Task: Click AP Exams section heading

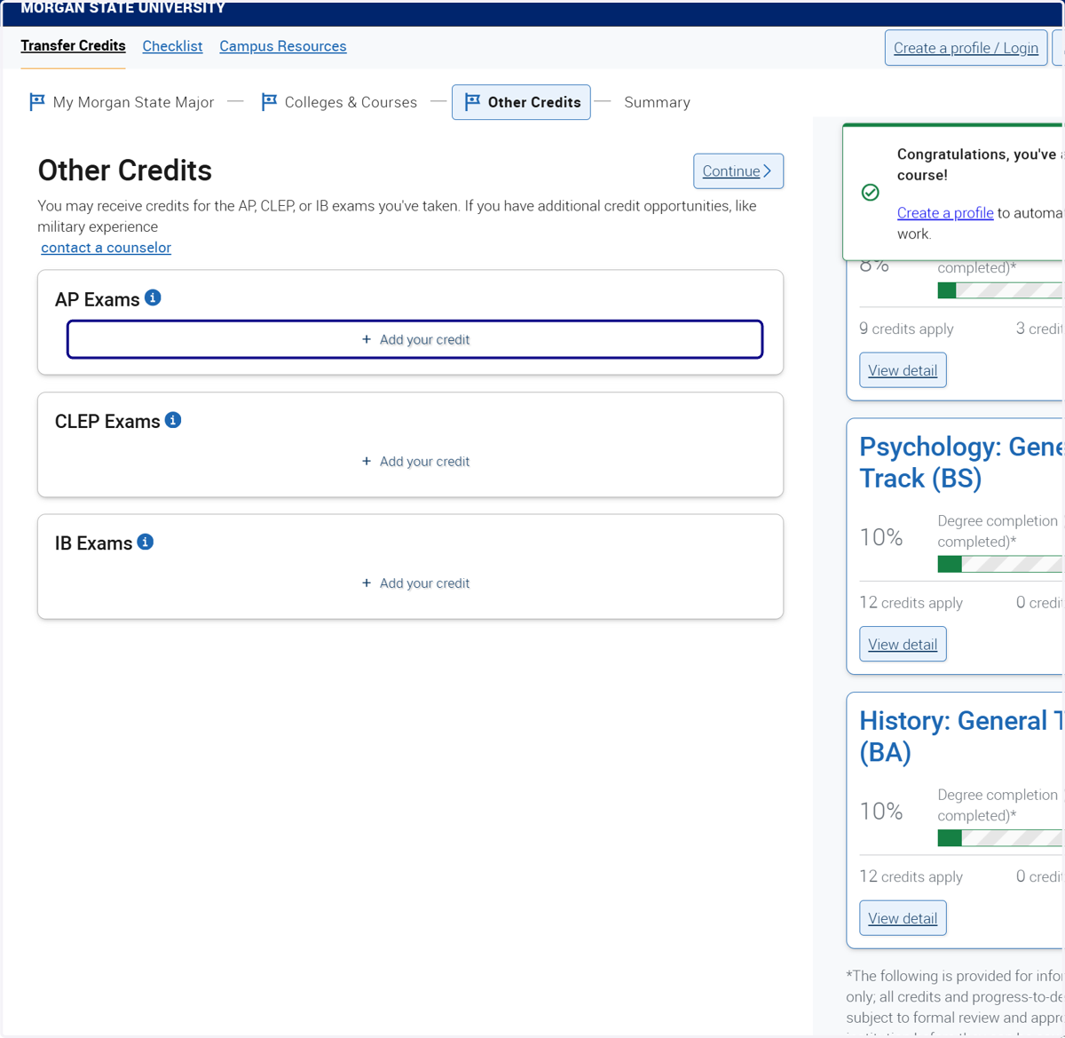Action: tap(98, 299)
